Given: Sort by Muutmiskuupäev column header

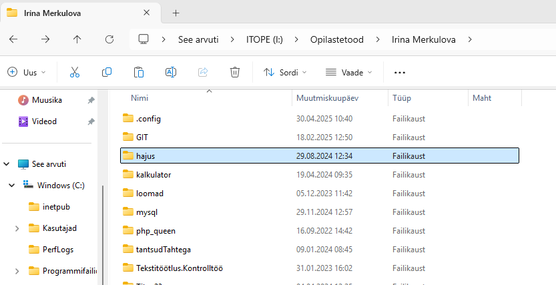Looking at the screenshot, I should pyautogui.click(x=327, y=98).
